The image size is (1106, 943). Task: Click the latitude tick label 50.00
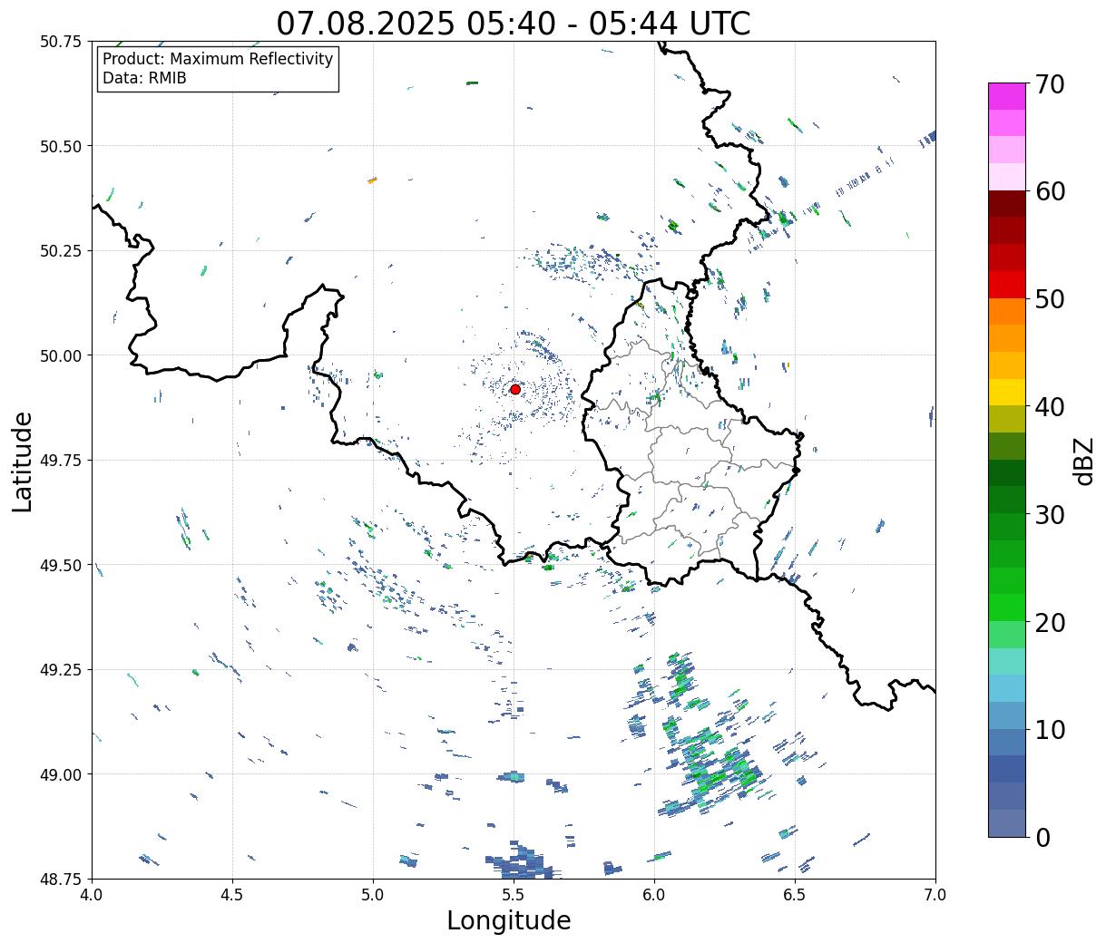(x=61, y=355)
